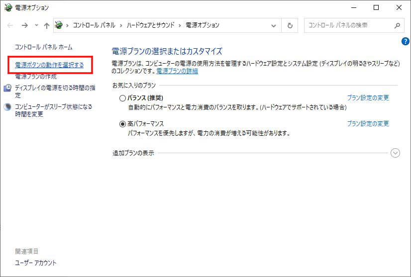The image size is (411, 277).
Task: Select ハードウェアとサウンド in the breadcrumb
Action: click(150, 25)
